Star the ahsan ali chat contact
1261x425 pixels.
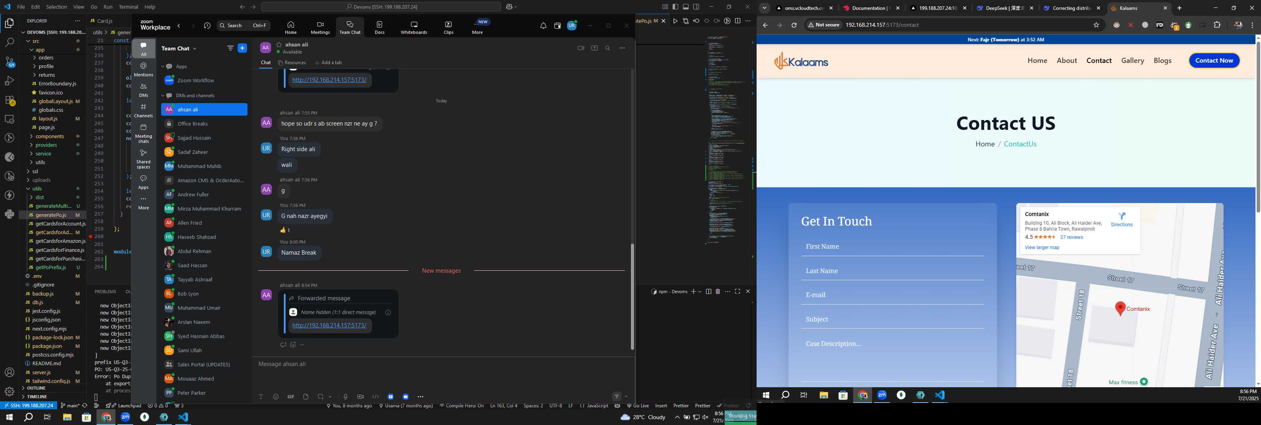pyautogui.click(x=279, y=44)
